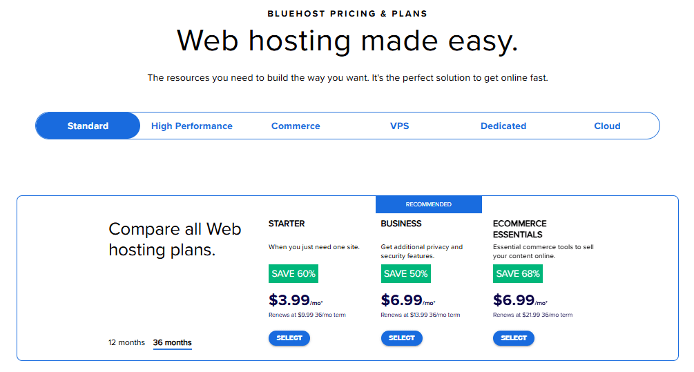Screen dimensions: 694x372
Task: Click the Ecommerce Essentials $6.99/mo price
Action: tap(520, 300)
